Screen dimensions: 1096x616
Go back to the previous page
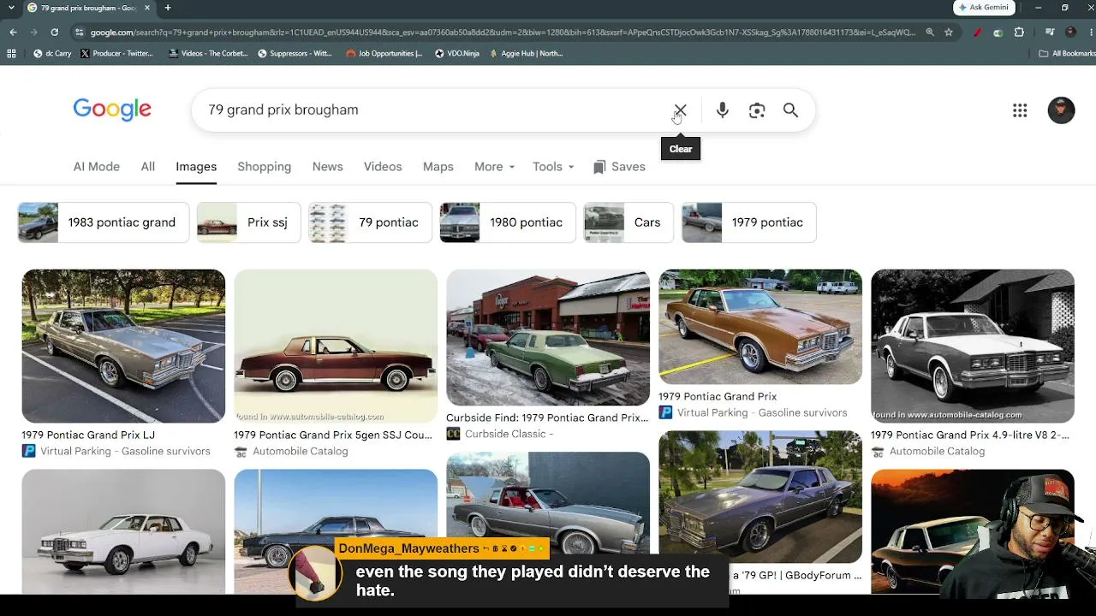(13, 33)
